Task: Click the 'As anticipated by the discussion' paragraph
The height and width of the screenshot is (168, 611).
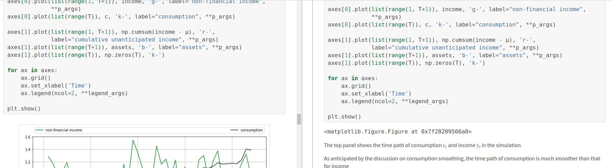Action: click(x=462, y=162)
